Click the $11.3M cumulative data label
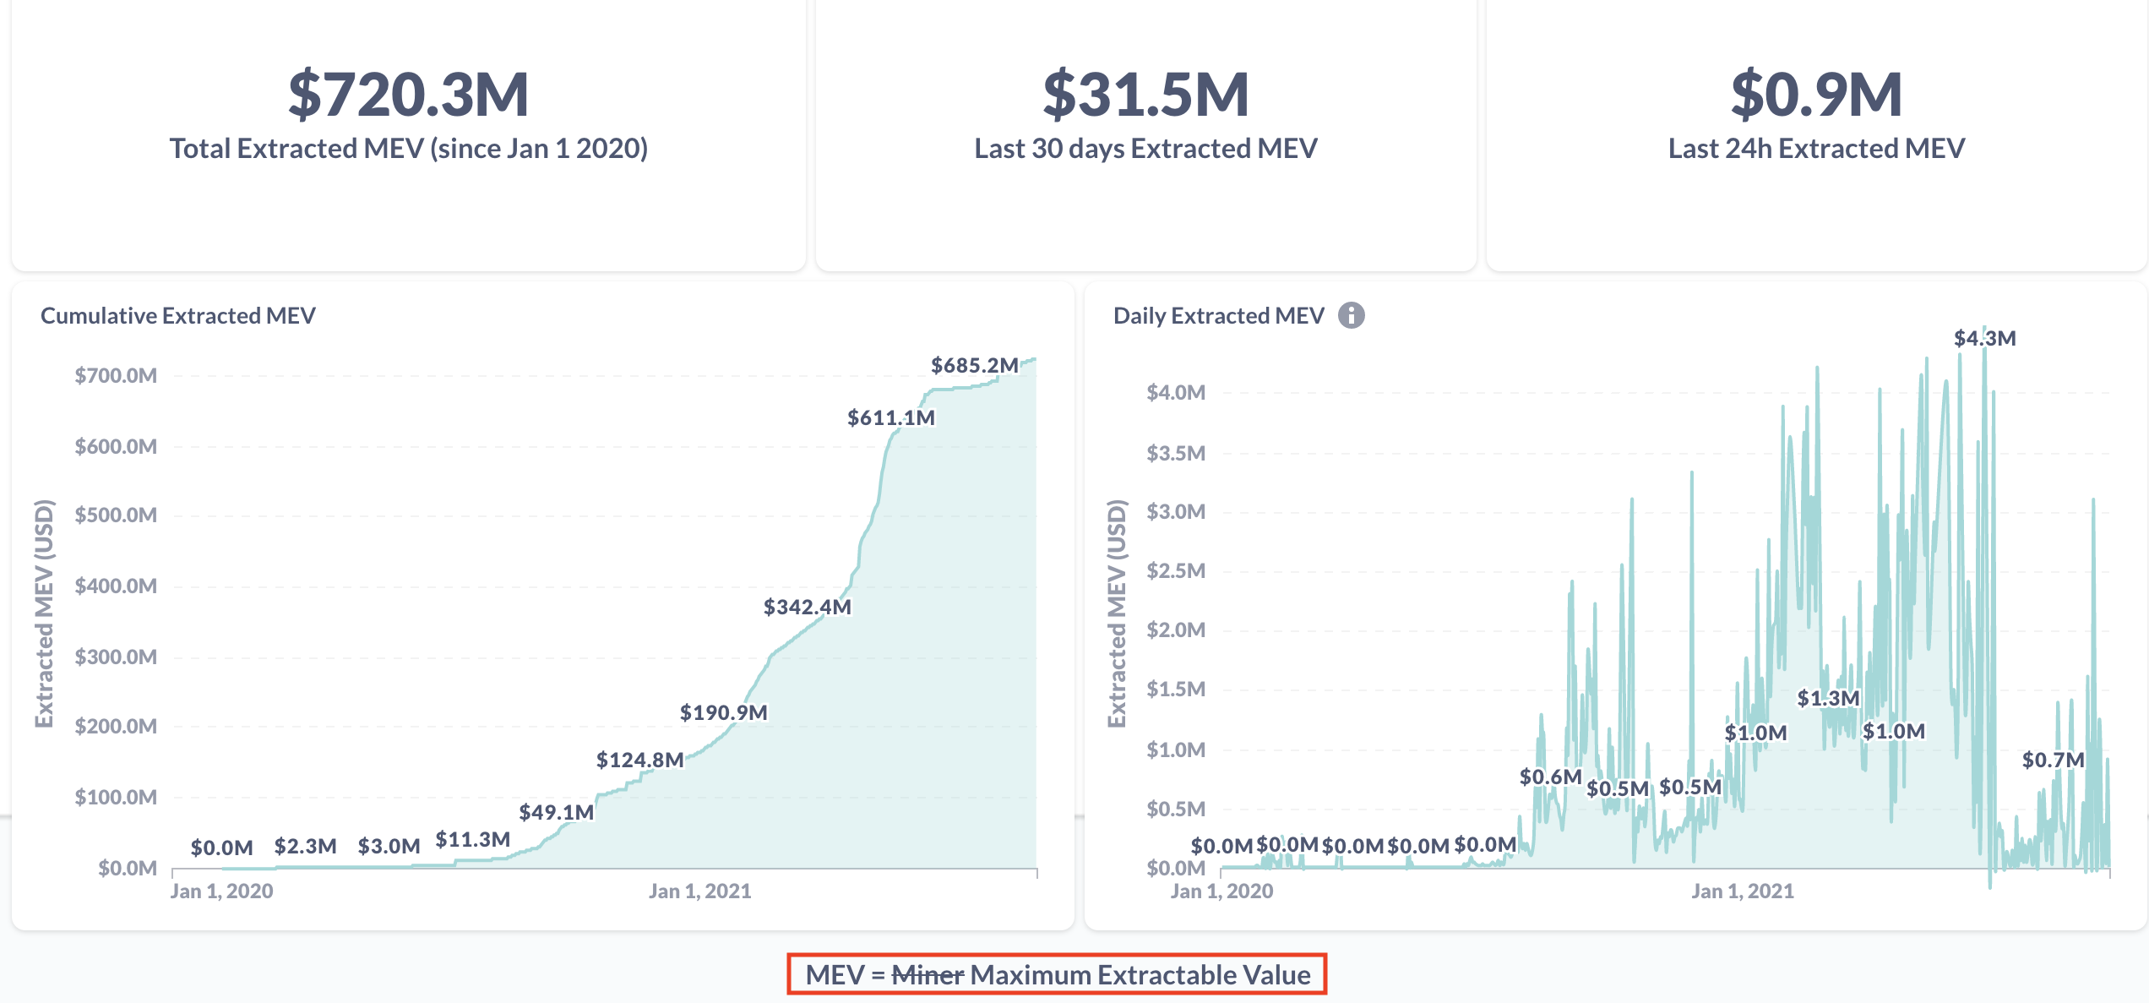This screenshot has height=1003, width=2149. (473, 839)
